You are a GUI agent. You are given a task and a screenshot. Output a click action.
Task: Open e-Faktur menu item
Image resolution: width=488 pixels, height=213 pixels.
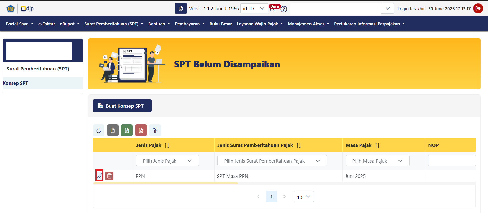click(47, 24)
